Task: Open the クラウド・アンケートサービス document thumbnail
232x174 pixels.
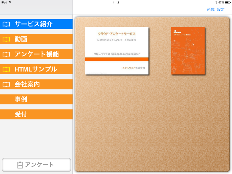Action: (x=117, y=51)
